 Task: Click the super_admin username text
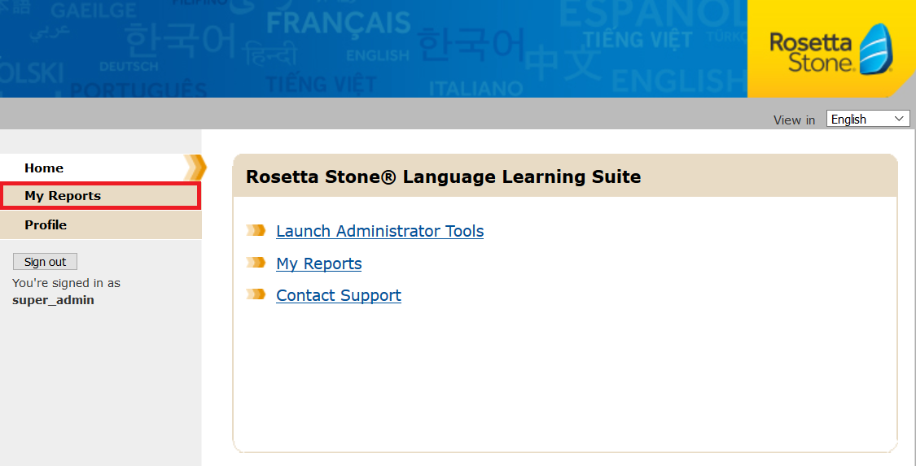click(x=53, y=300)
